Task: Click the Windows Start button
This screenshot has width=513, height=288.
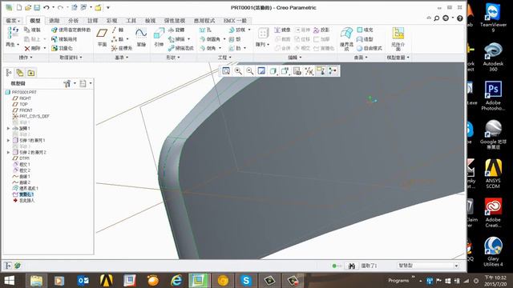Action: pos(10,281)
